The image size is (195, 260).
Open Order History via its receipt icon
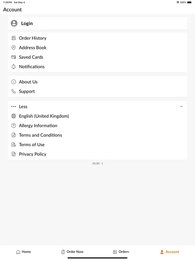[14, 38]
